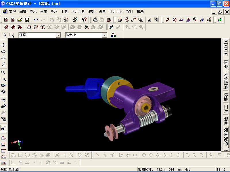Open the 文件 menu
This screenshot has height=172, width=230.
coord(12,11)
